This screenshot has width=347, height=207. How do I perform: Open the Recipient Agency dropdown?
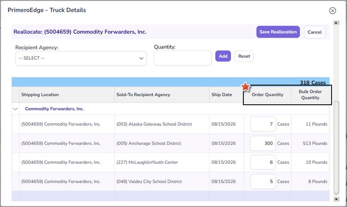tap(81, 58)
